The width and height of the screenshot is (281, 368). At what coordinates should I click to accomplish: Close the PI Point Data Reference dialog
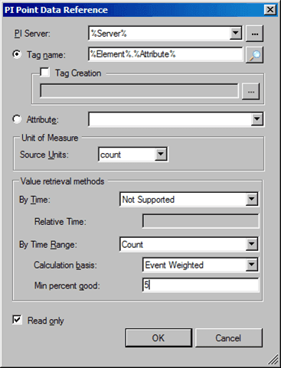click(x=270, y=10)
